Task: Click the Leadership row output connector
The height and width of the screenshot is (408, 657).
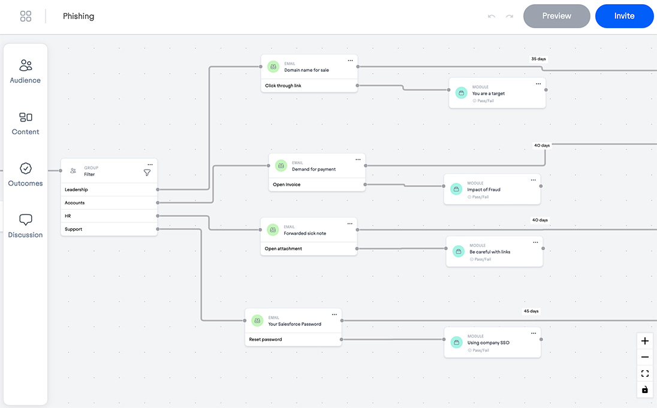Action: [x=158, y=189]
